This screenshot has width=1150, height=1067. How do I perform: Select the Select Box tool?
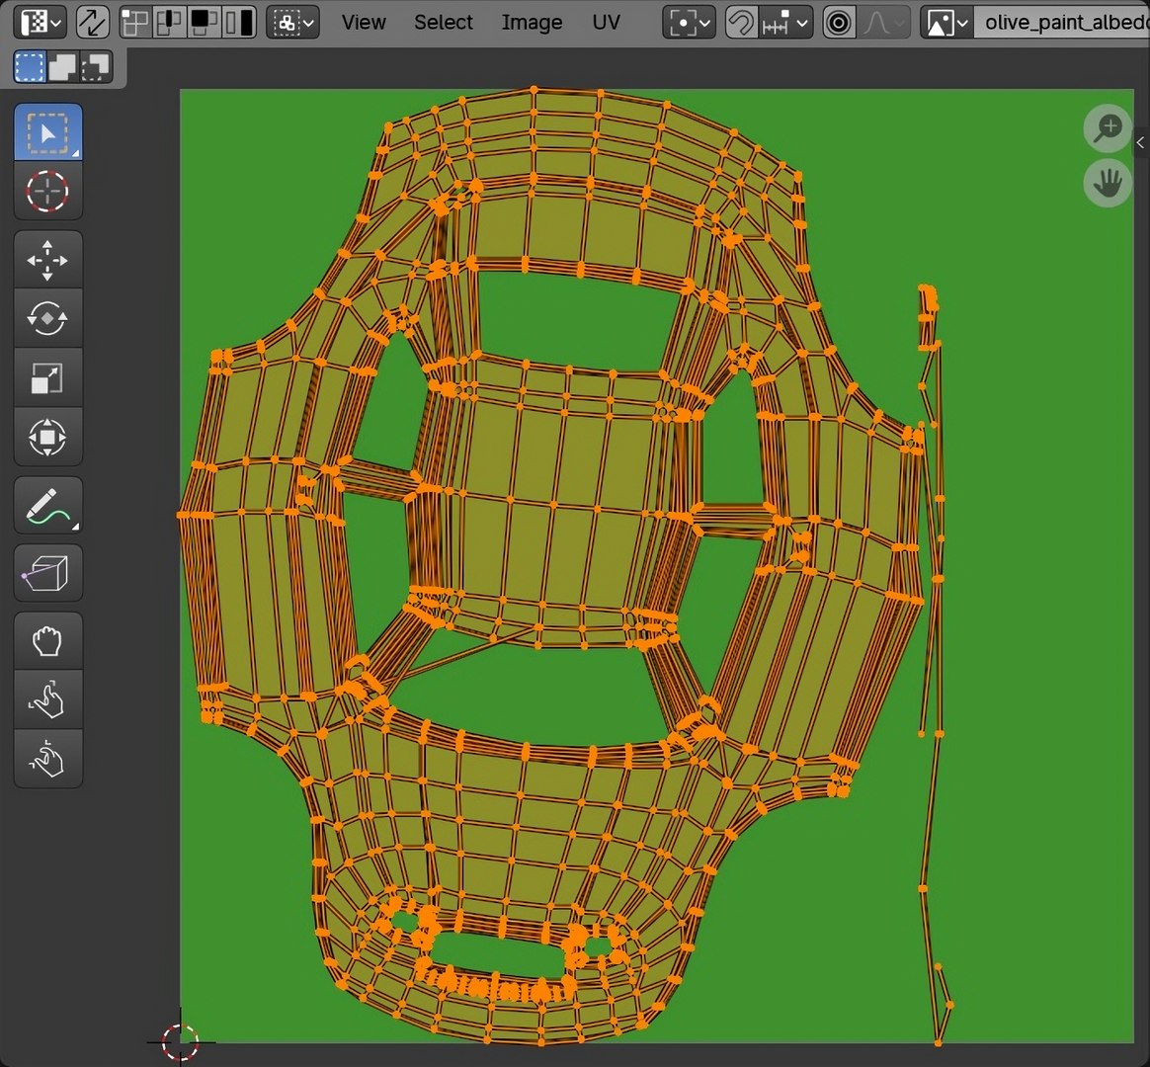[x=47, y=132]
